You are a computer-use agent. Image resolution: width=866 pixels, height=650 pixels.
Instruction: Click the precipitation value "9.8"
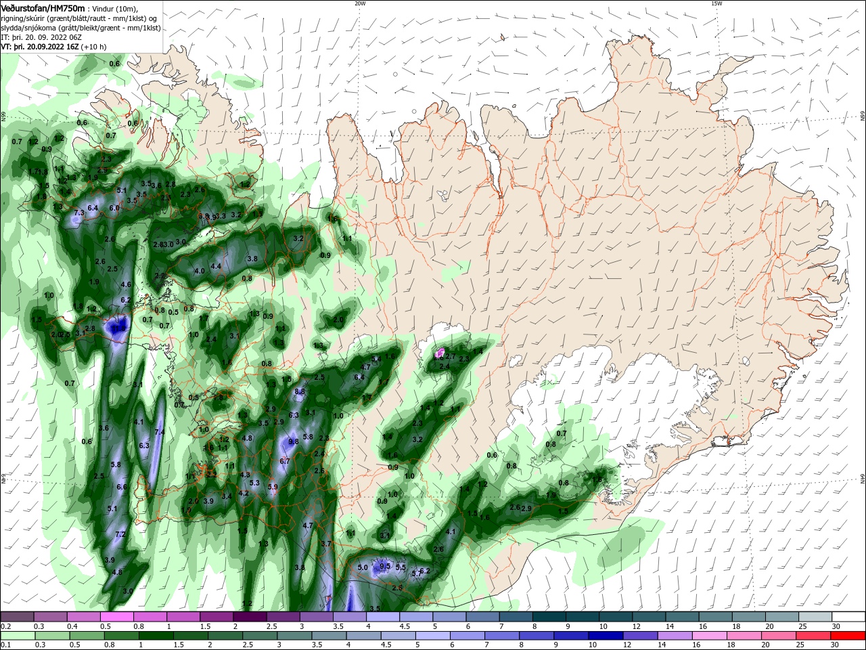tap(294, 441)
